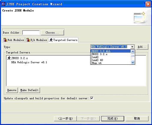Open the Type combo box dropdown arrow
The width and height of the screenshot is (152, 125).
point(132,47)
